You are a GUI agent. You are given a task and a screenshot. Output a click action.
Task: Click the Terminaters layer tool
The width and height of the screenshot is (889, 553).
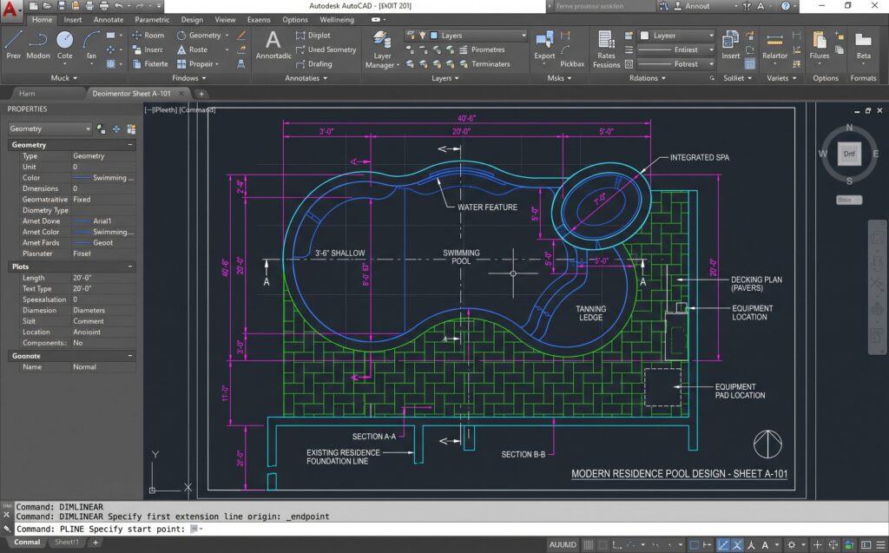point(484,64)
